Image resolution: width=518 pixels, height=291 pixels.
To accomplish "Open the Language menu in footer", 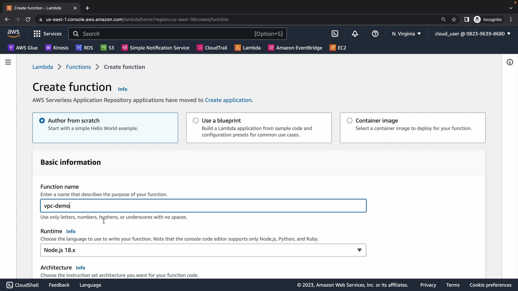I will pos(90,285).
